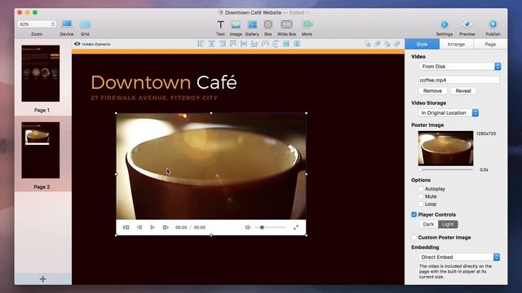Image resolution: width=522 pixels, height=293 pixels.
Task: Remove the coffee.mp4 video
Action: [x=432, y=90]
